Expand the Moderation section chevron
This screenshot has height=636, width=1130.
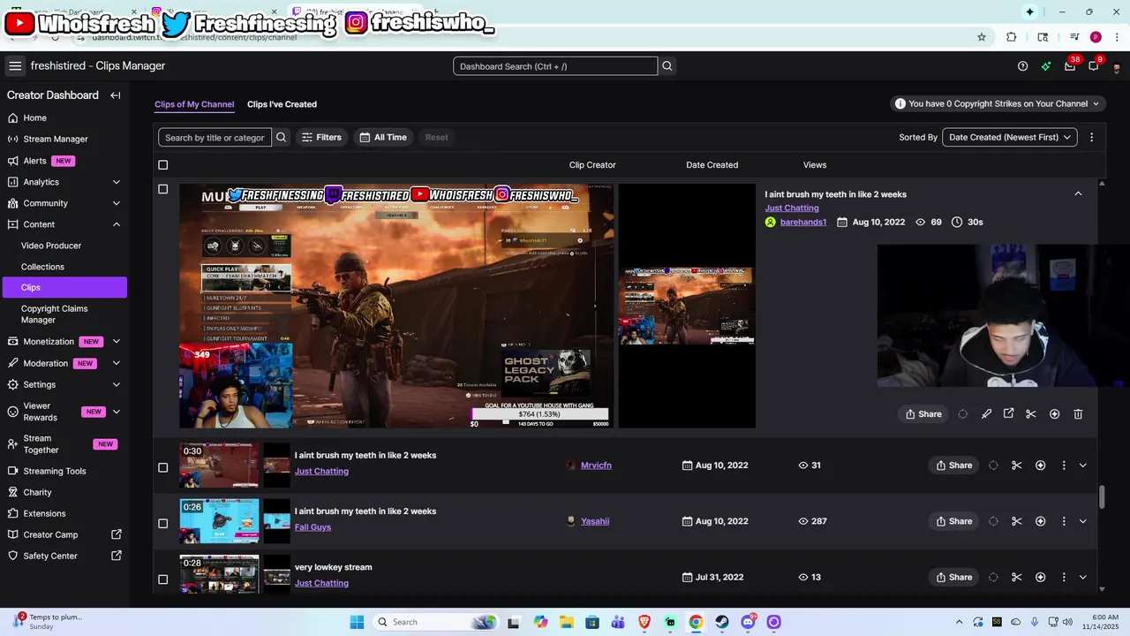tap(117, 363)
